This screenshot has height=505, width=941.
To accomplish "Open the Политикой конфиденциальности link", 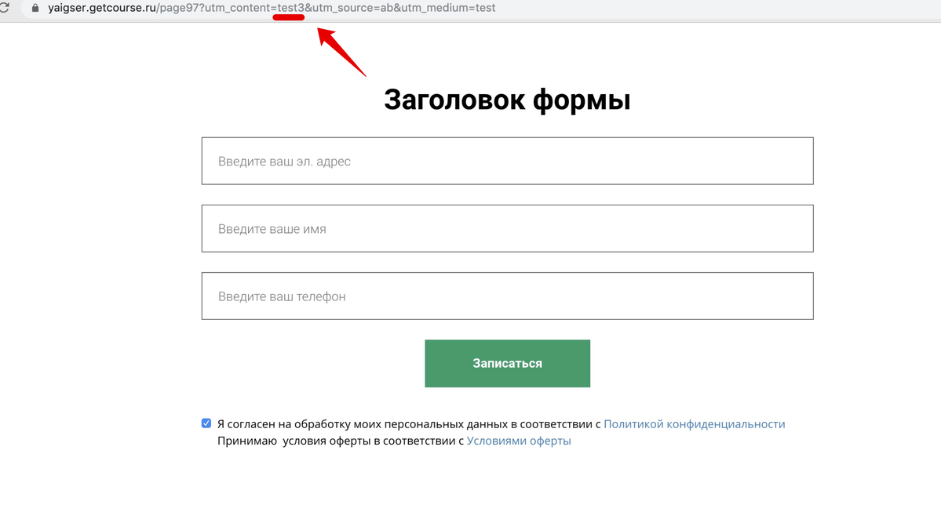I will tap(695, 424).
